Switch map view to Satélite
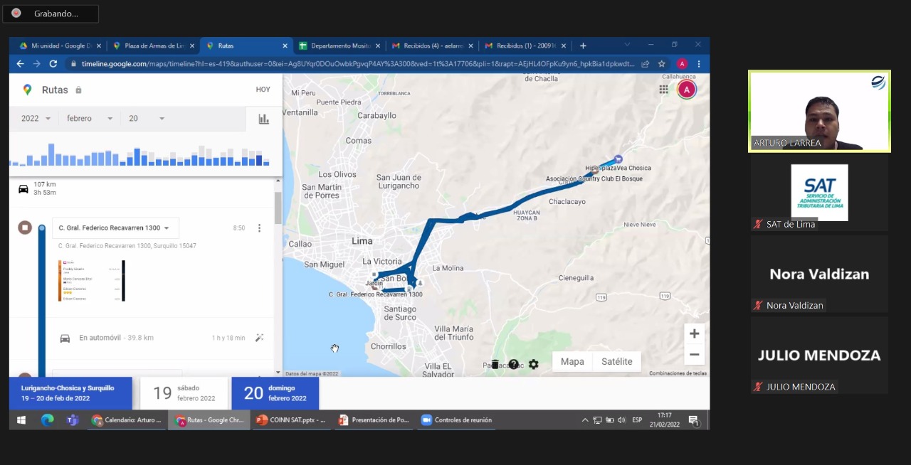This screenshot has height=465, width=911. click(x=616, y=362)
